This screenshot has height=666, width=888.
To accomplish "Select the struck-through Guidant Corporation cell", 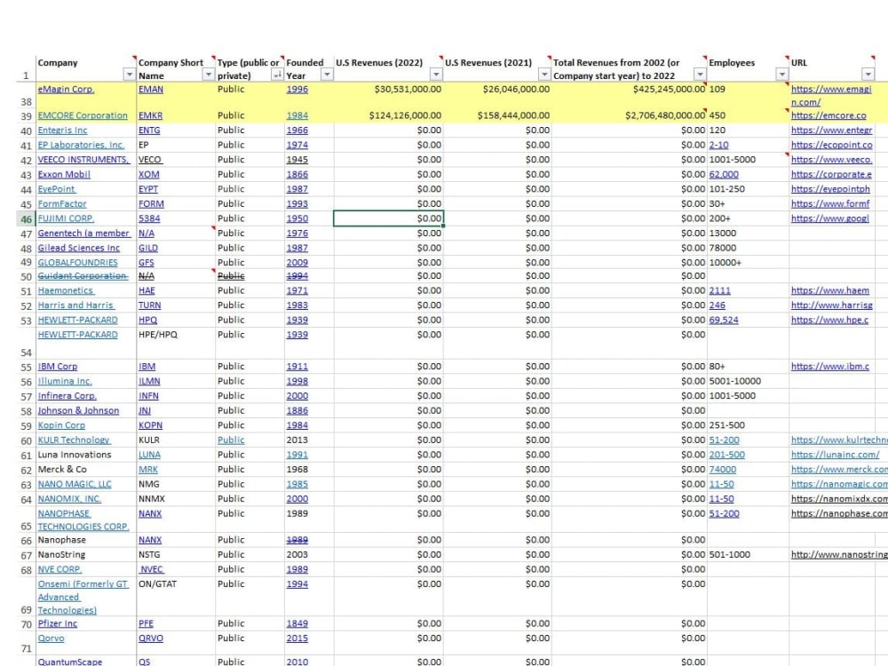I will click(x=86, y=276).
